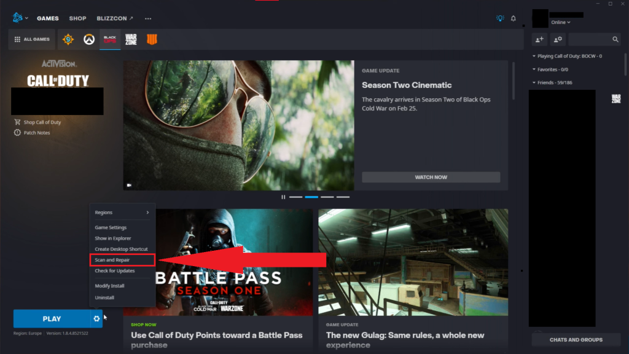Open the lightbulb tips icon
Image resolution: width=629 pixels, height=354 pixels.
tap(500, 18)
